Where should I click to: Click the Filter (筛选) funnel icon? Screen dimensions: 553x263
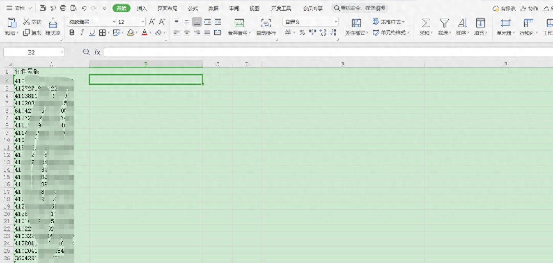click(x=444, y=23)
